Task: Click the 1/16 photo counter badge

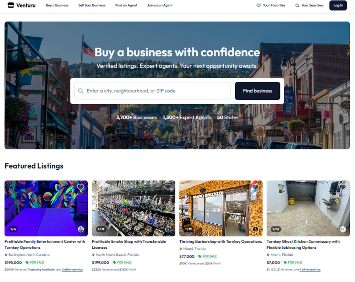Action: (x=276, y=229)
